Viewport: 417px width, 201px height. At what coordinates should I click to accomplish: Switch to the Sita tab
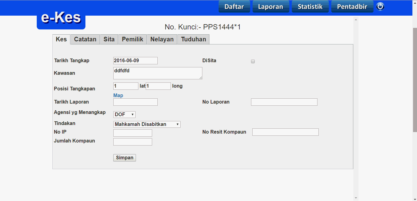pos(109,39)
